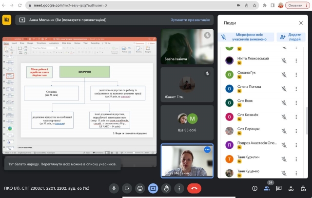The image size is (312, 198).
Task: Click the yellow Meet companion icon
Action: tap(7, 20)
